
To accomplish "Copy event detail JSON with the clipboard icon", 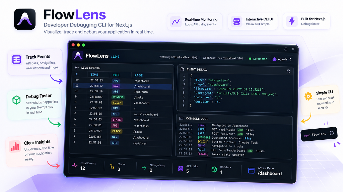I will 288,71.
